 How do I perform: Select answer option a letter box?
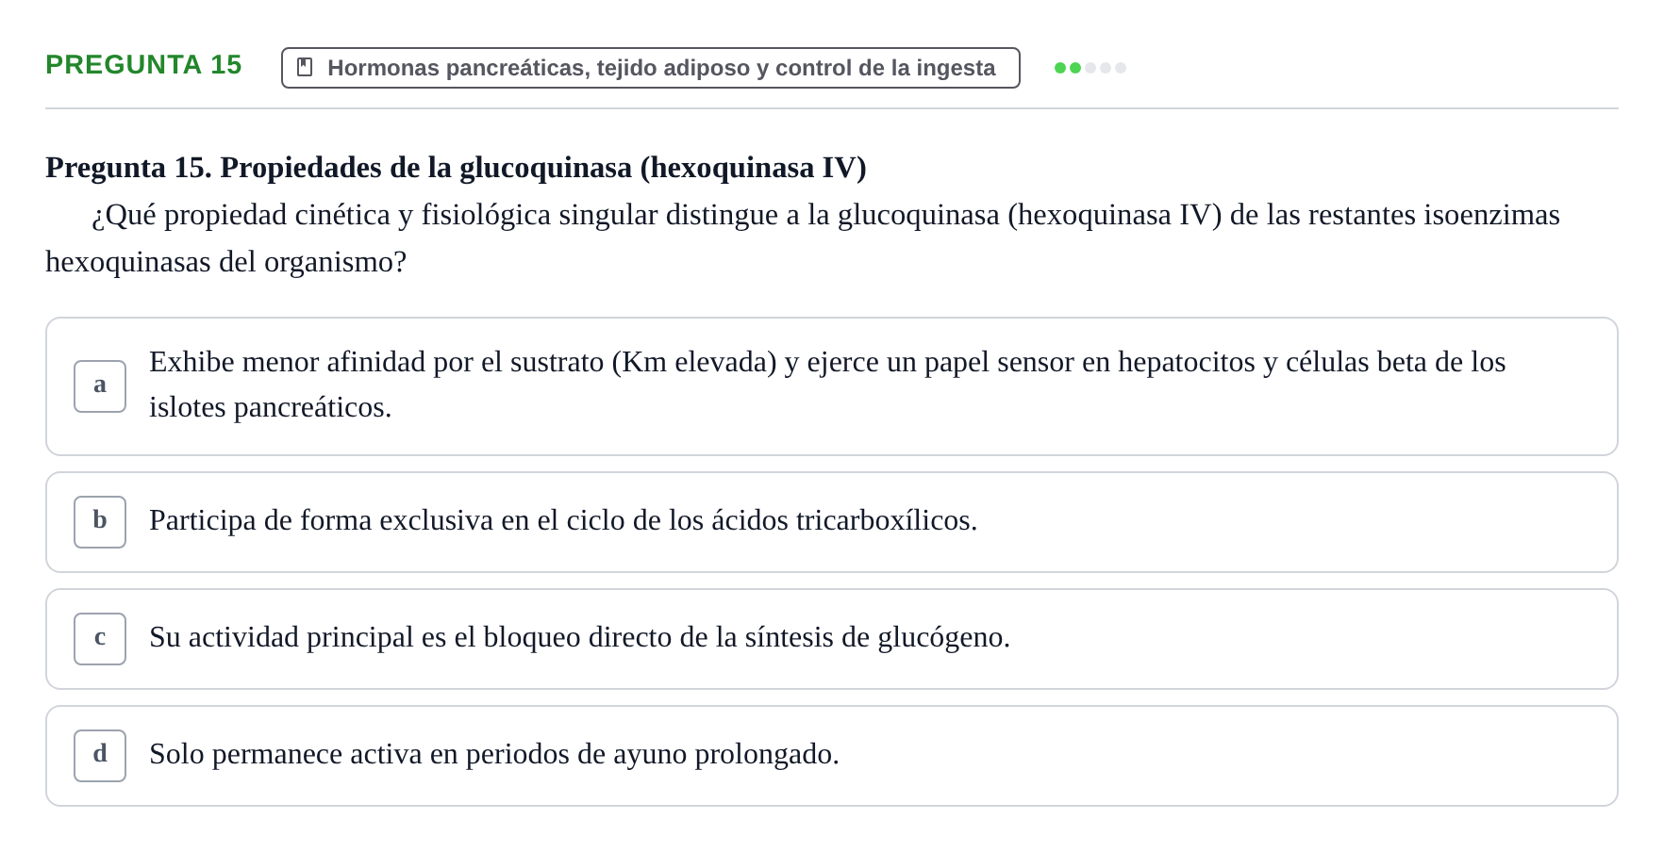click(100, 386)
